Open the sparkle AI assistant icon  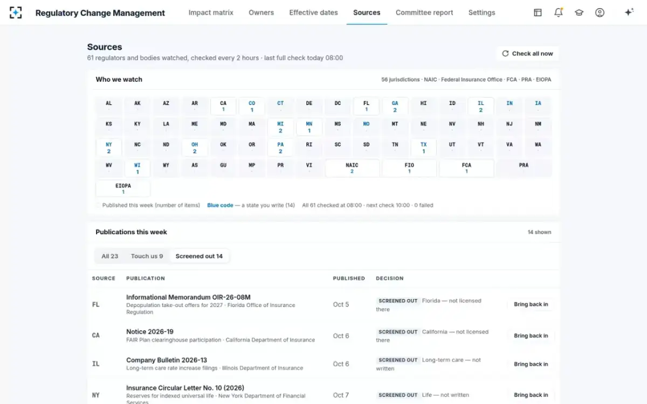(629, 12)
